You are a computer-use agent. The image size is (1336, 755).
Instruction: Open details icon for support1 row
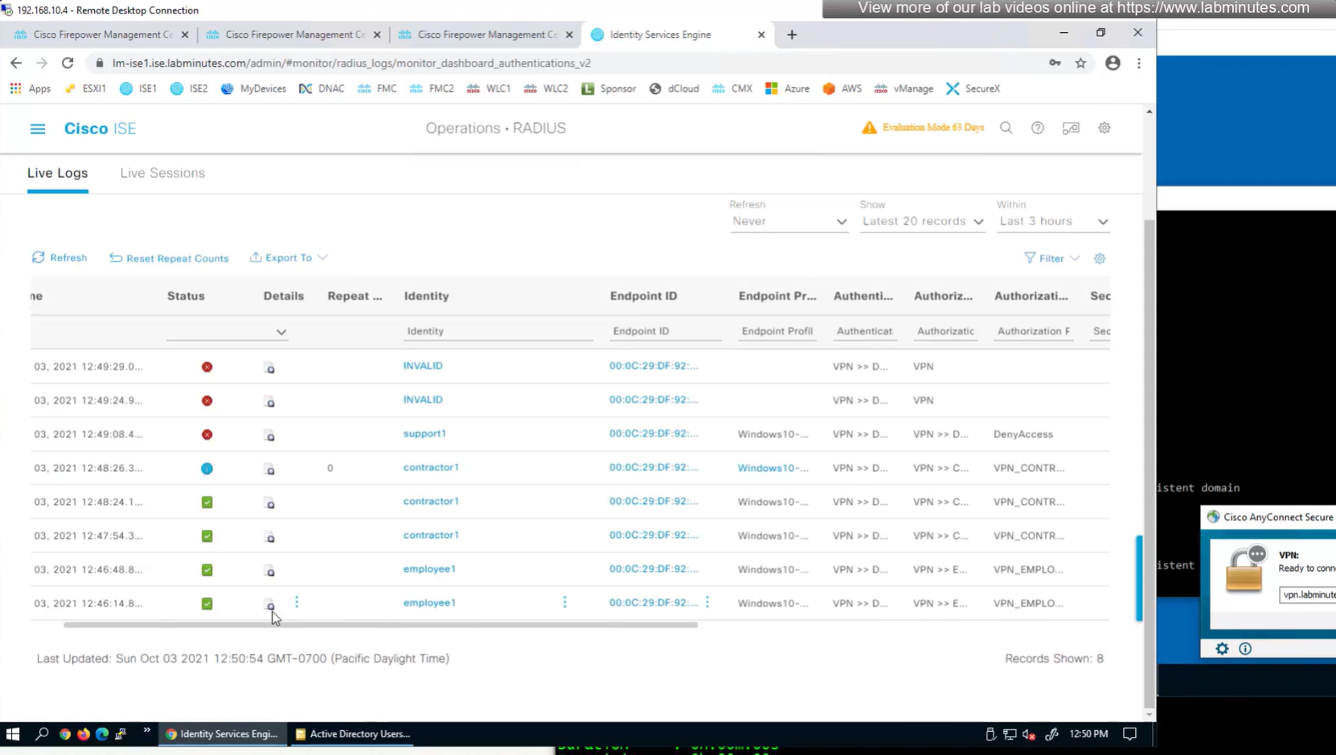click(x=270, y=435)
